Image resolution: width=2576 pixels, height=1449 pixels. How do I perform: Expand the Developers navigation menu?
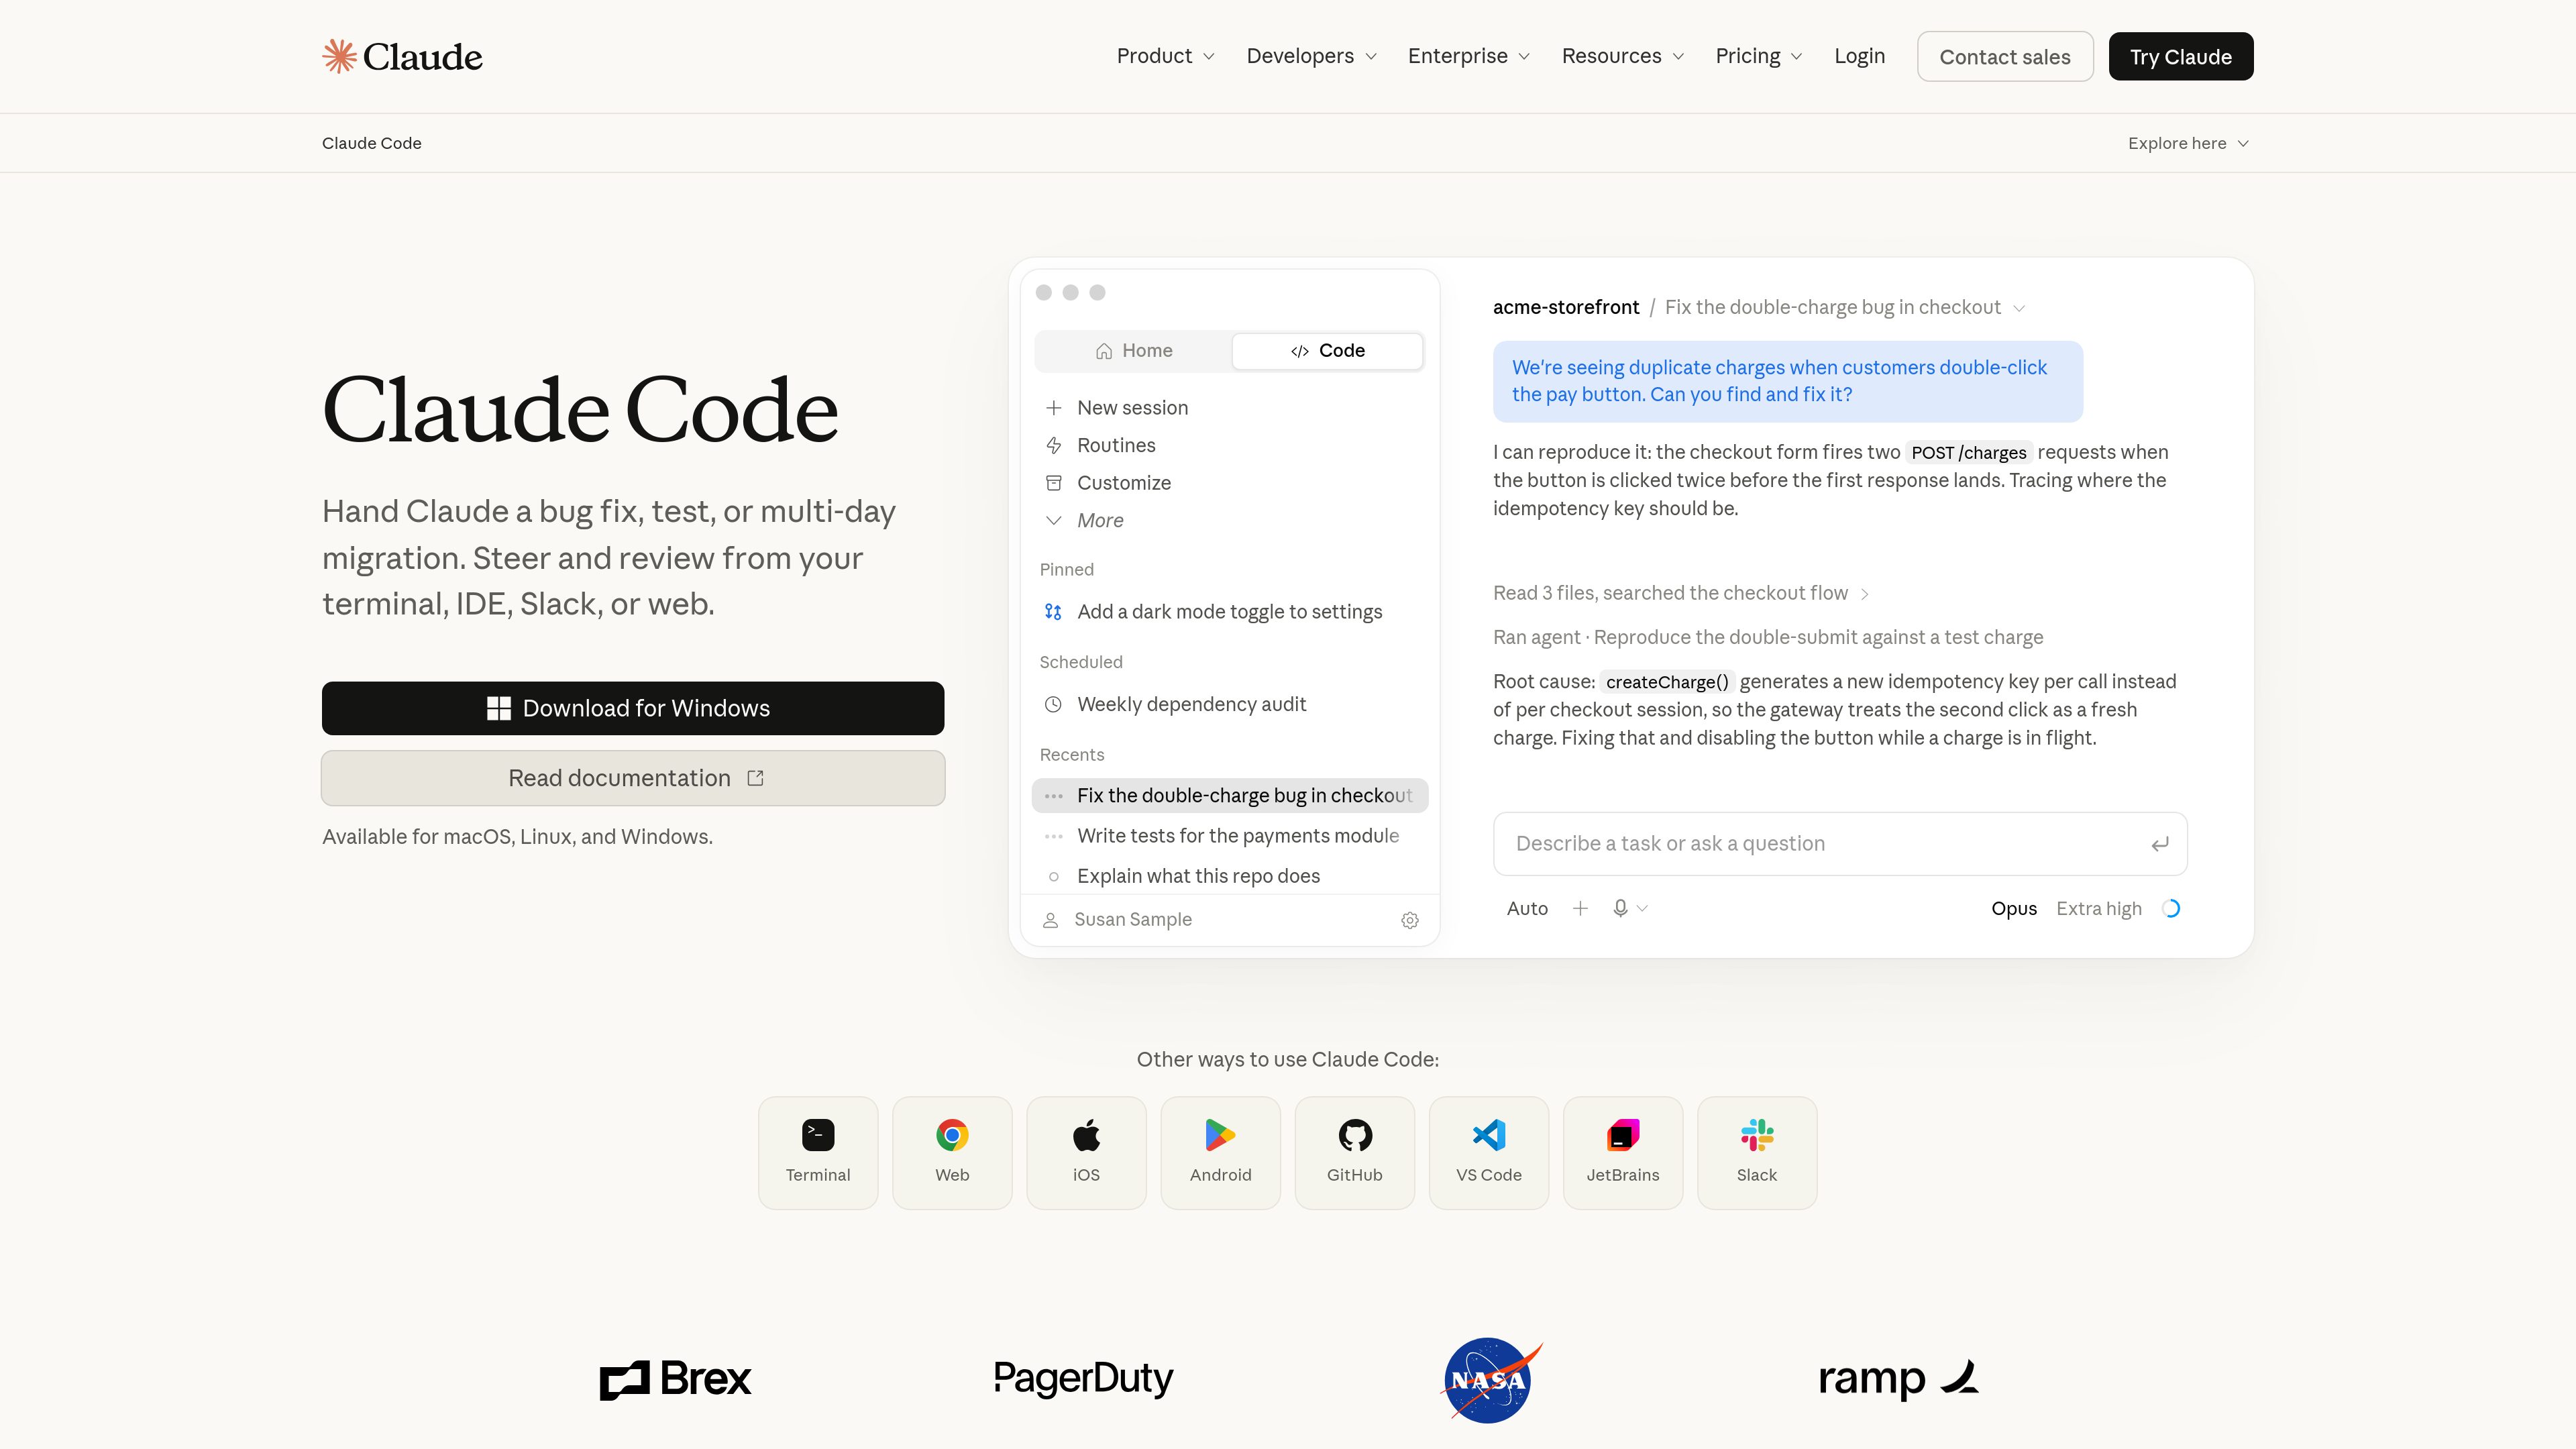pos(1311,56)
